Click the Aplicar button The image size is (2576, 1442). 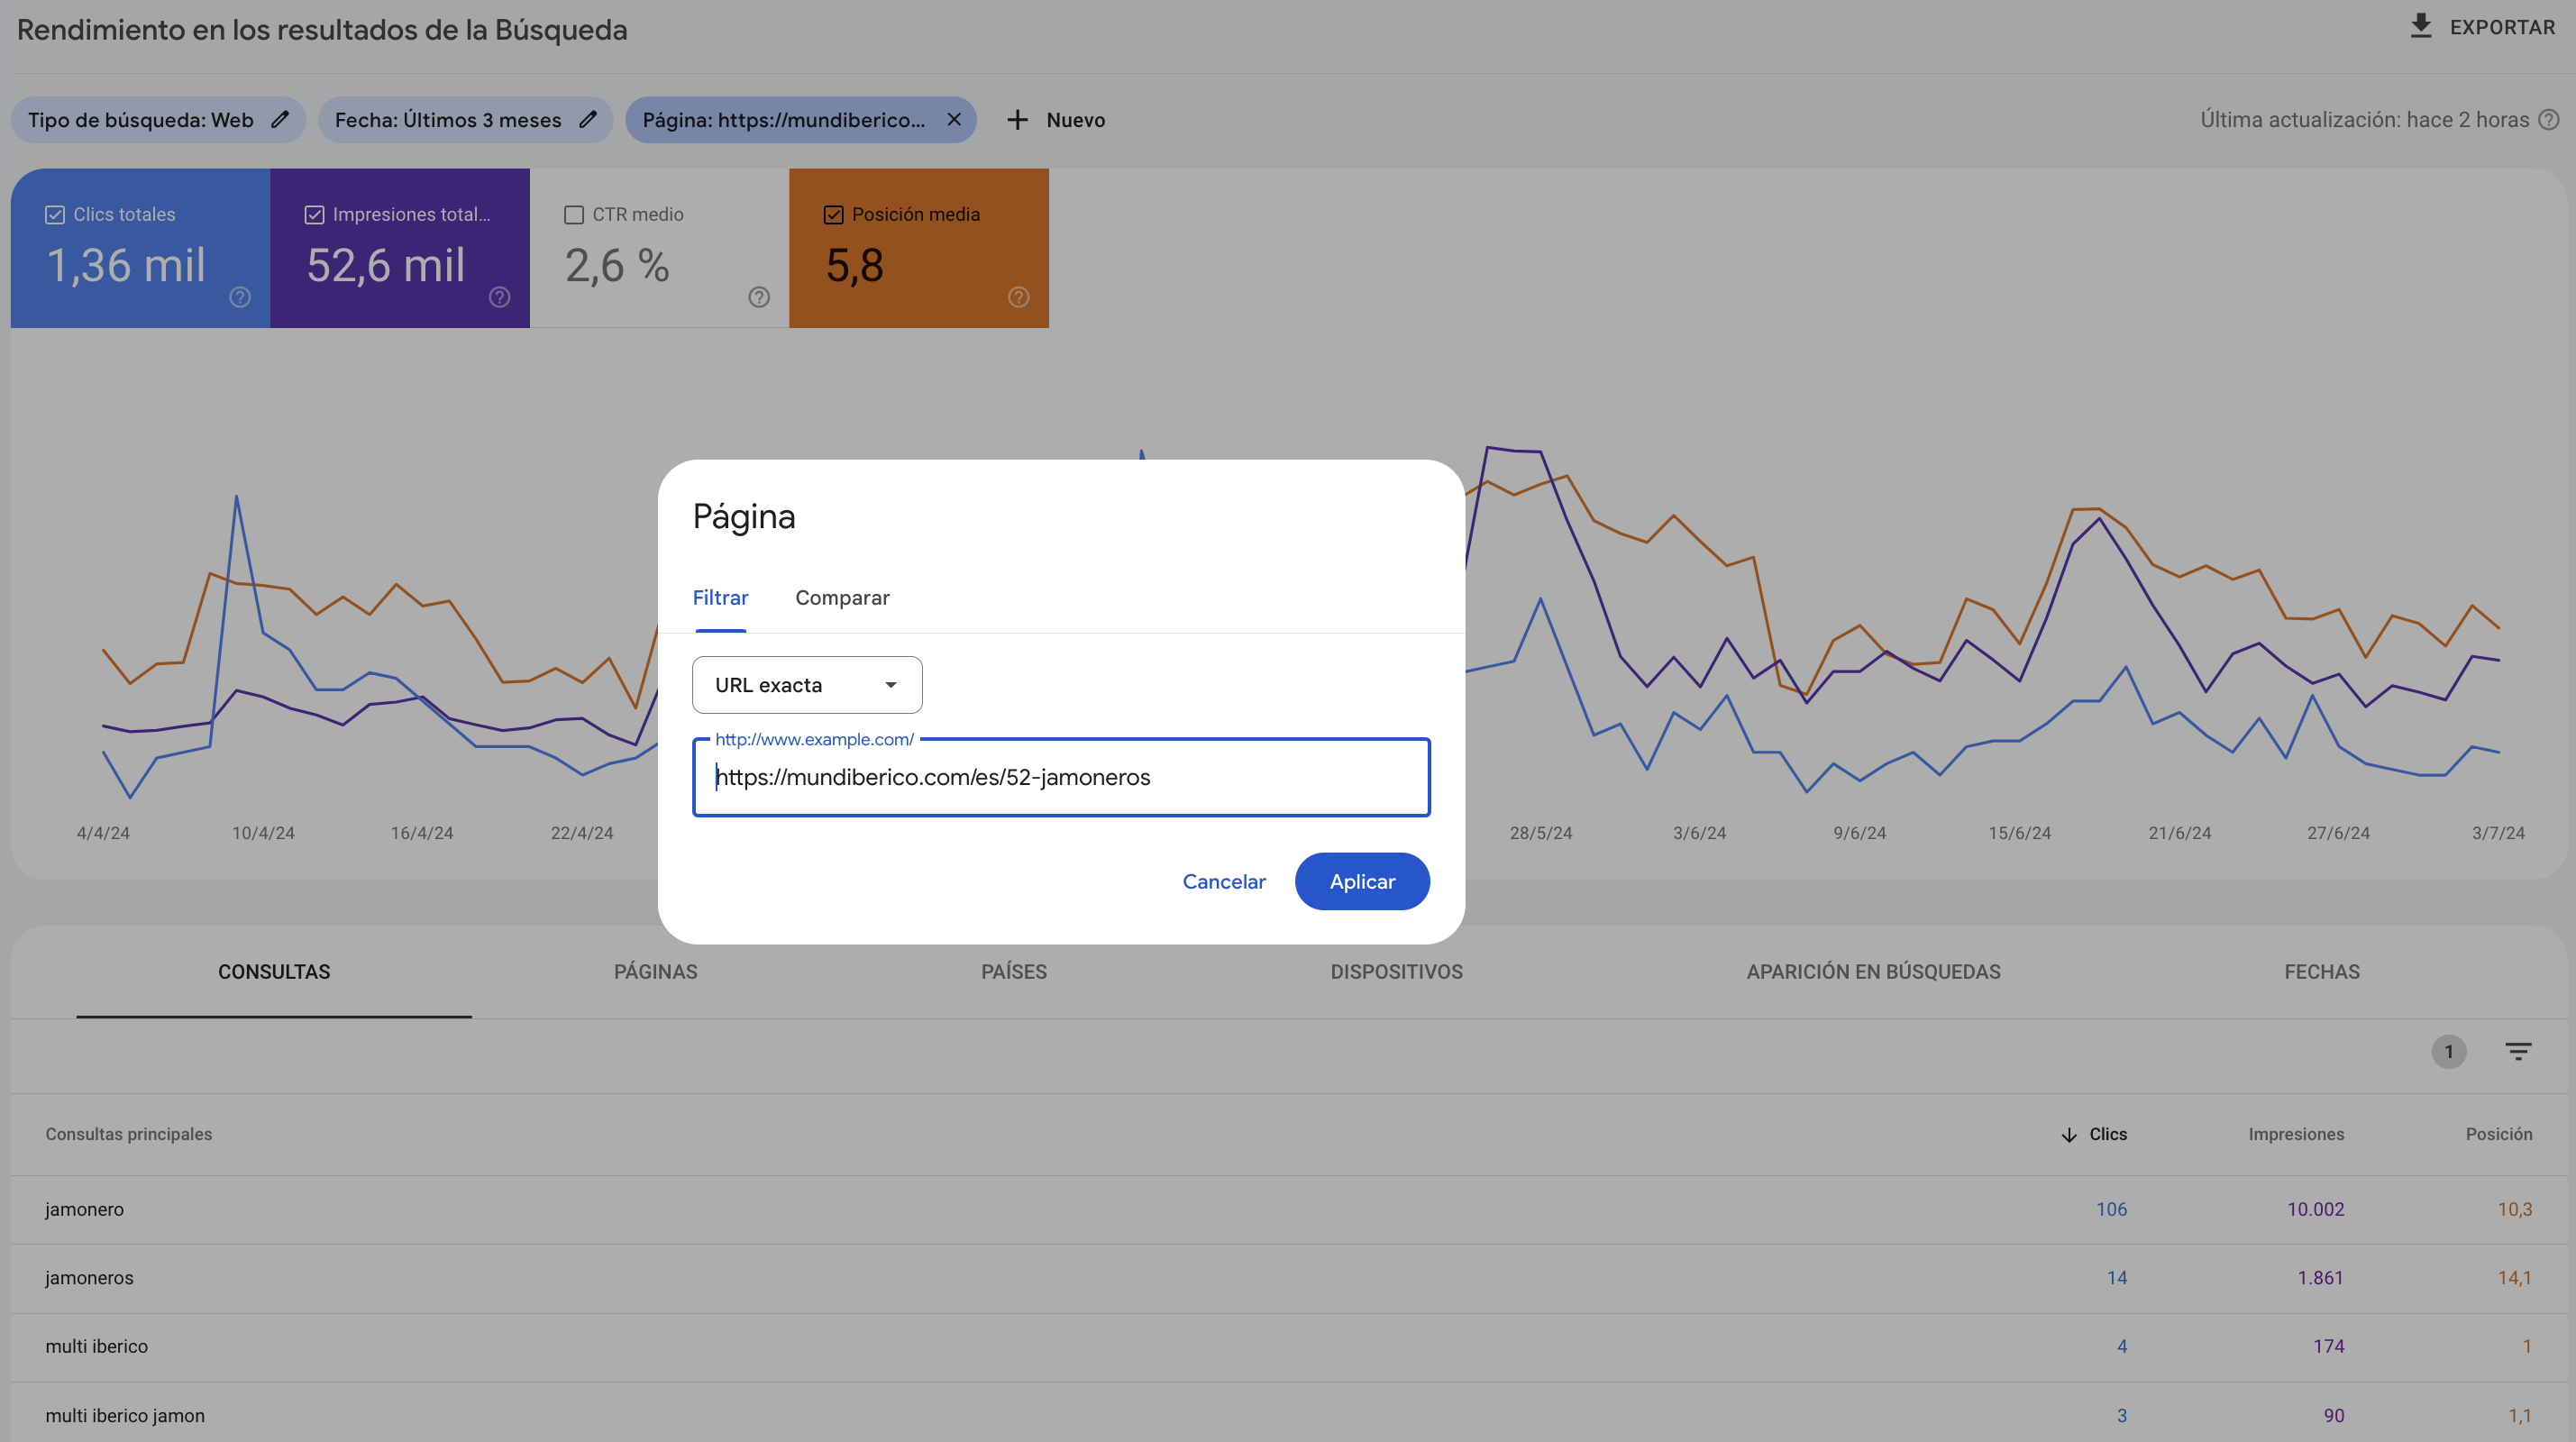1361,881
